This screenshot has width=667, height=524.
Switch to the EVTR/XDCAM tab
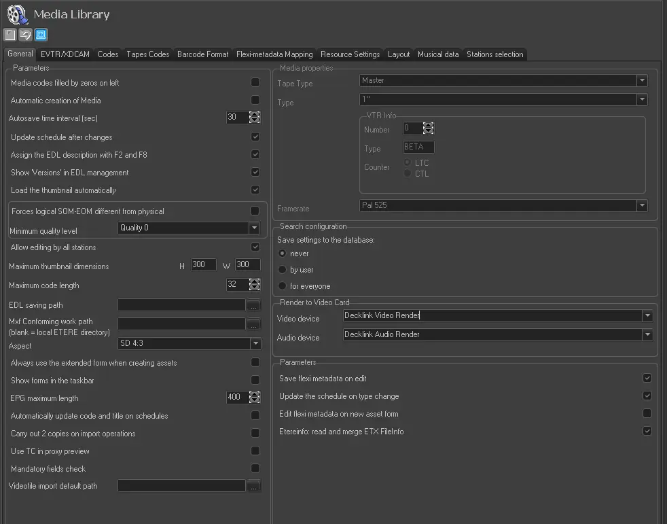point(65,54)
